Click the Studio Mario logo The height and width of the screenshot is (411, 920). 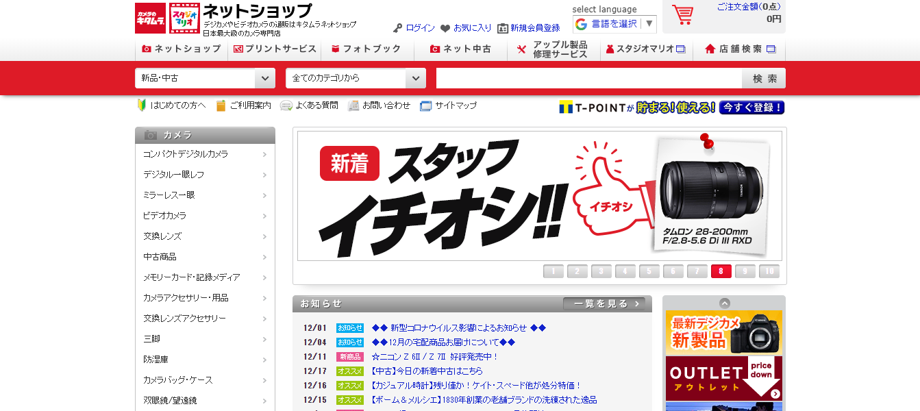(x=184, y=18)
